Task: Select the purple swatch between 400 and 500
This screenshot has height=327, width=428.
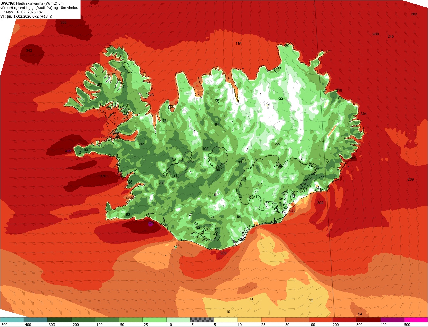Action: 392,320
